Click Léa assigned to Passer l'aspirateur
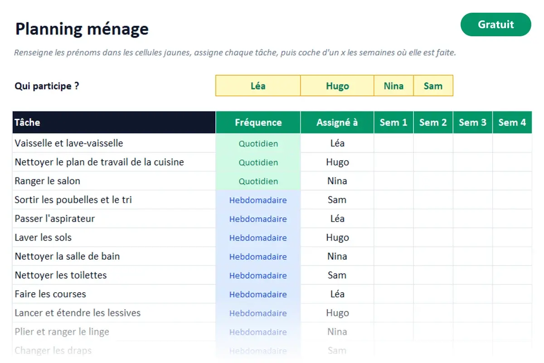Viewport: 544px width, 363px height. [337, 219]
